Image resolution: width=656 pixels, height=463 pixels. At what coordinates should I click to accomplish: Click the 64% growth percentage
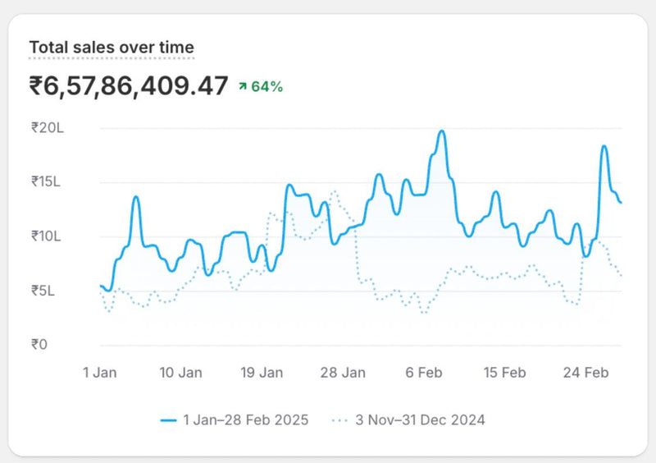point(266,87)
